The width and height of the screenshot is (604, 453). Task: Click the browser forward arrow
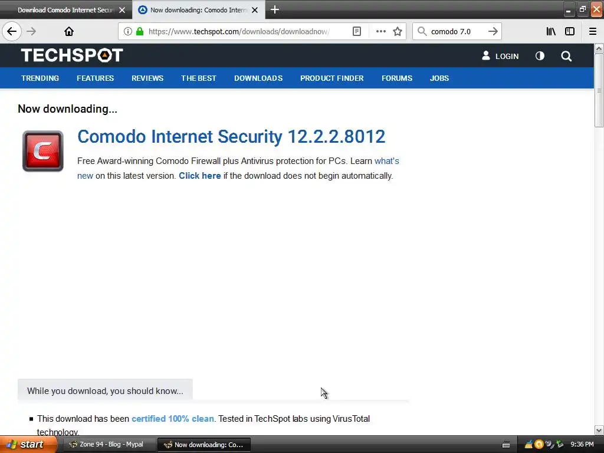pos(32,31)
